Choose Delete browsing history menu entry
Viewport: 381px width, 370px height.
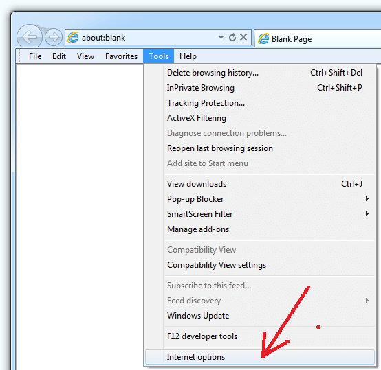click(260, 73)
